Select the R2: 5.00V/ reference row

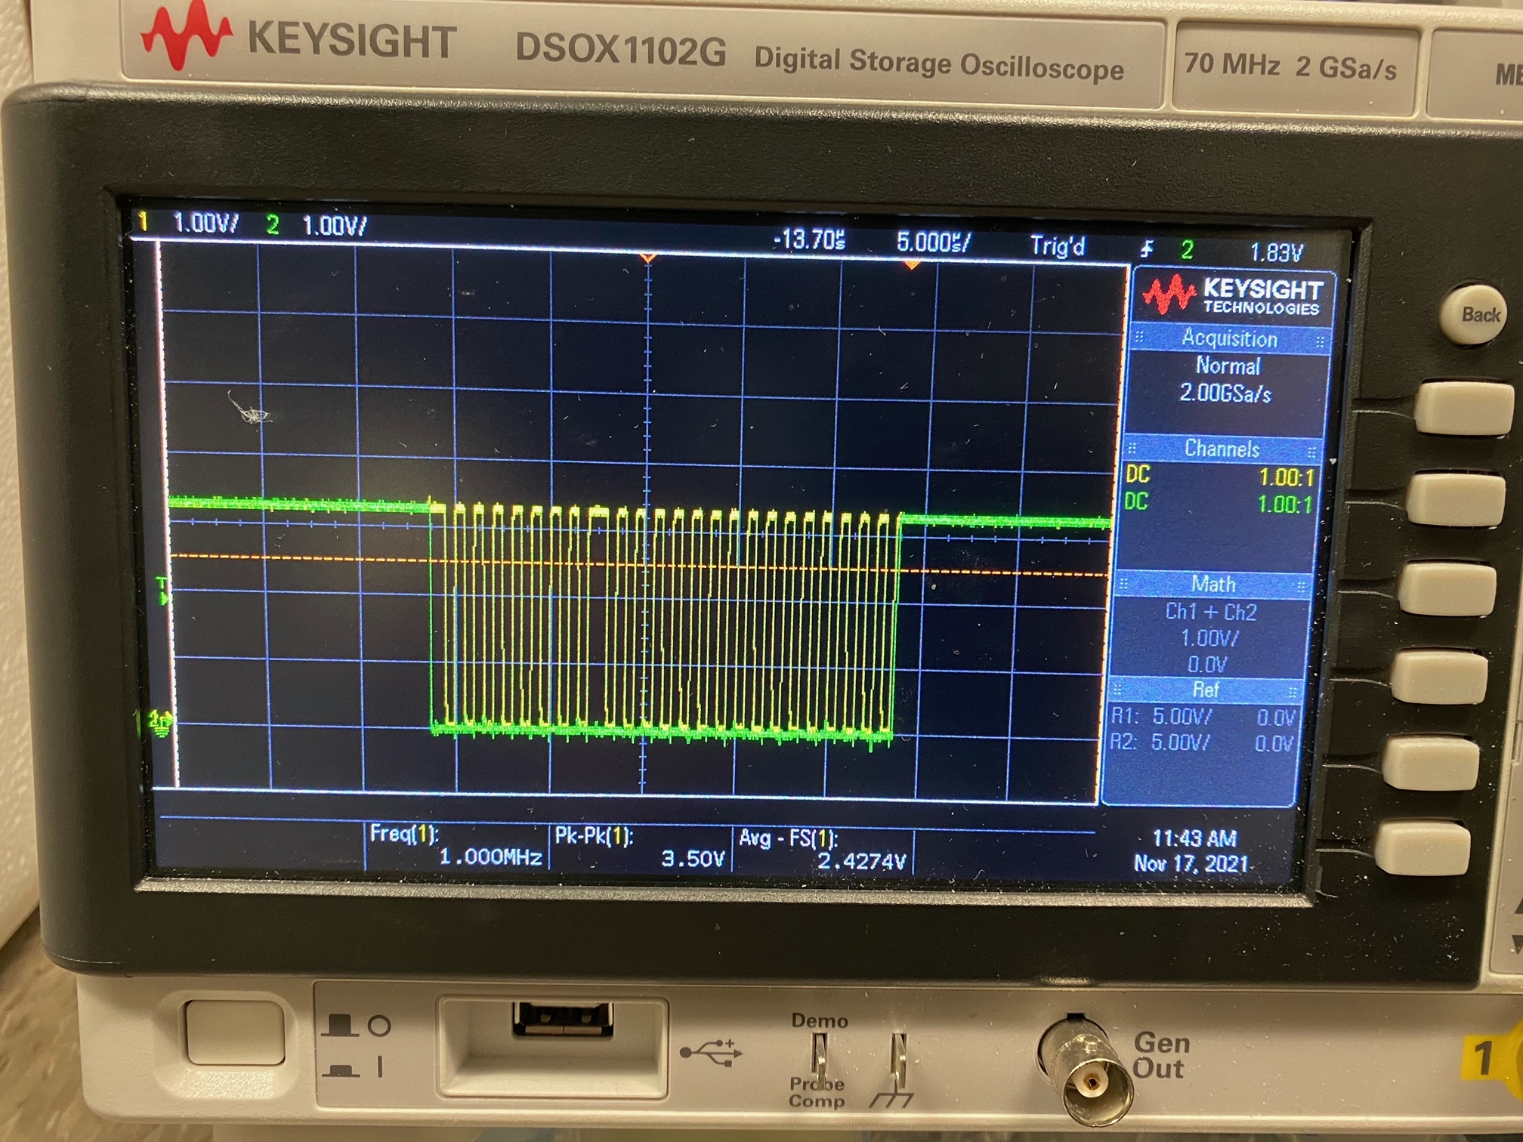[1201, 743]
